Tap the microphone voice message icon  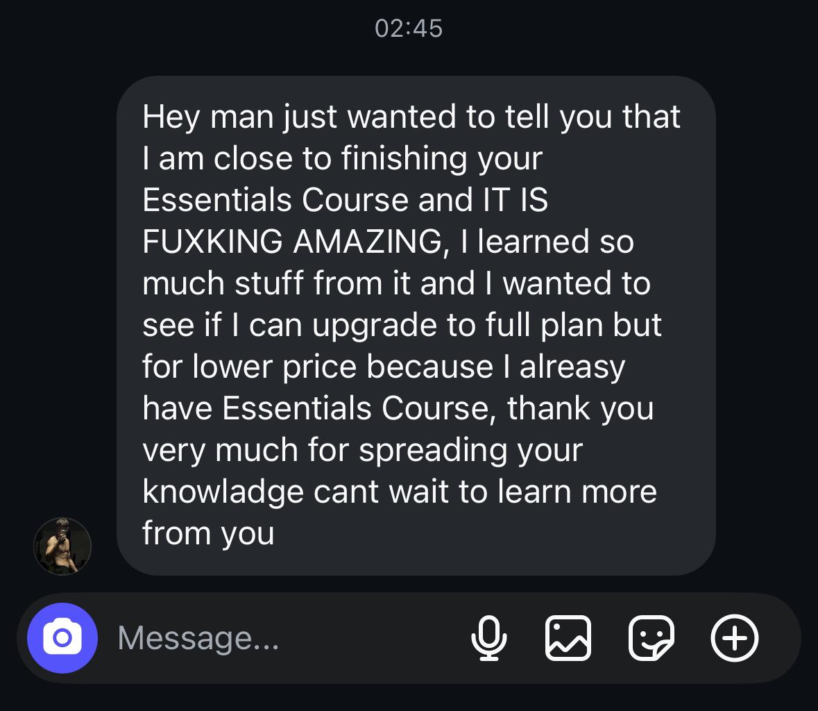click(489, 638)
